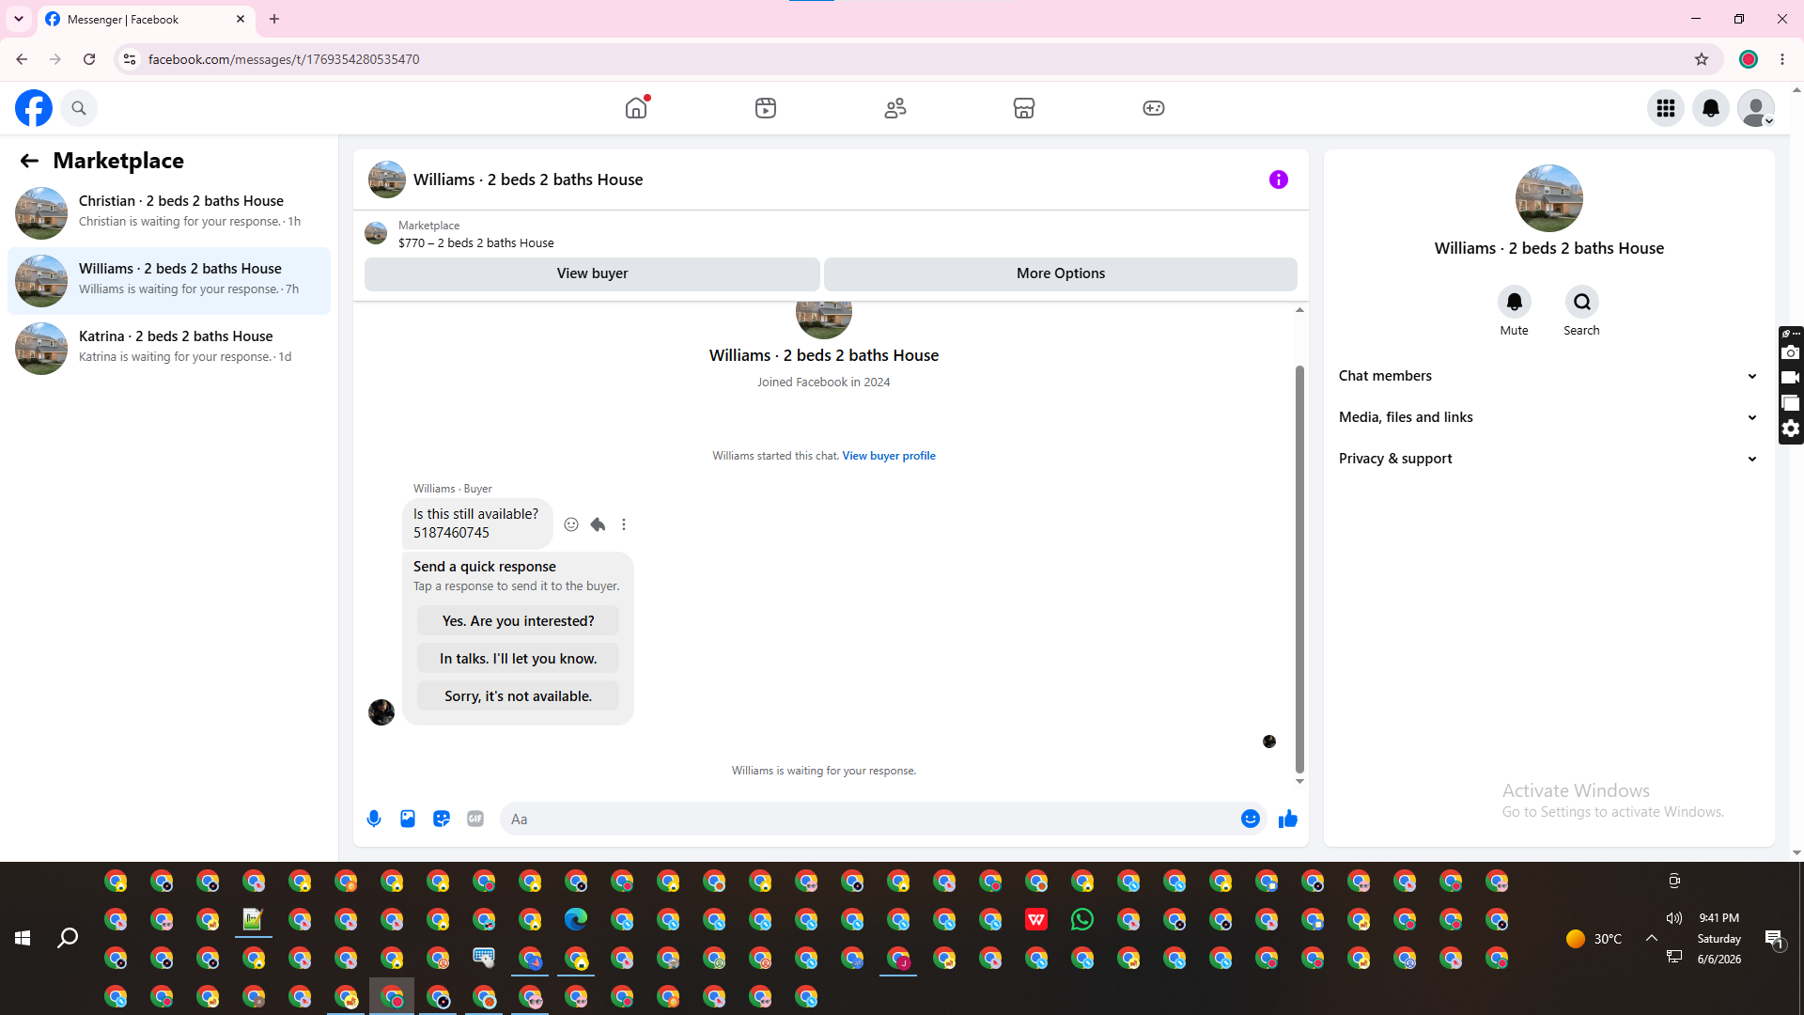Screen dimensions: 1804x1015
Task: Open the Christian 2 beds 2 baths conversation
Action: pos(169,212)
